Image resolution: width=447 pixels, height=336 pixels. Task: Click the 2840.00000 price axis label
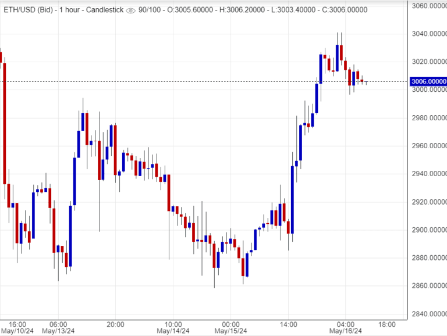point(428,314)
